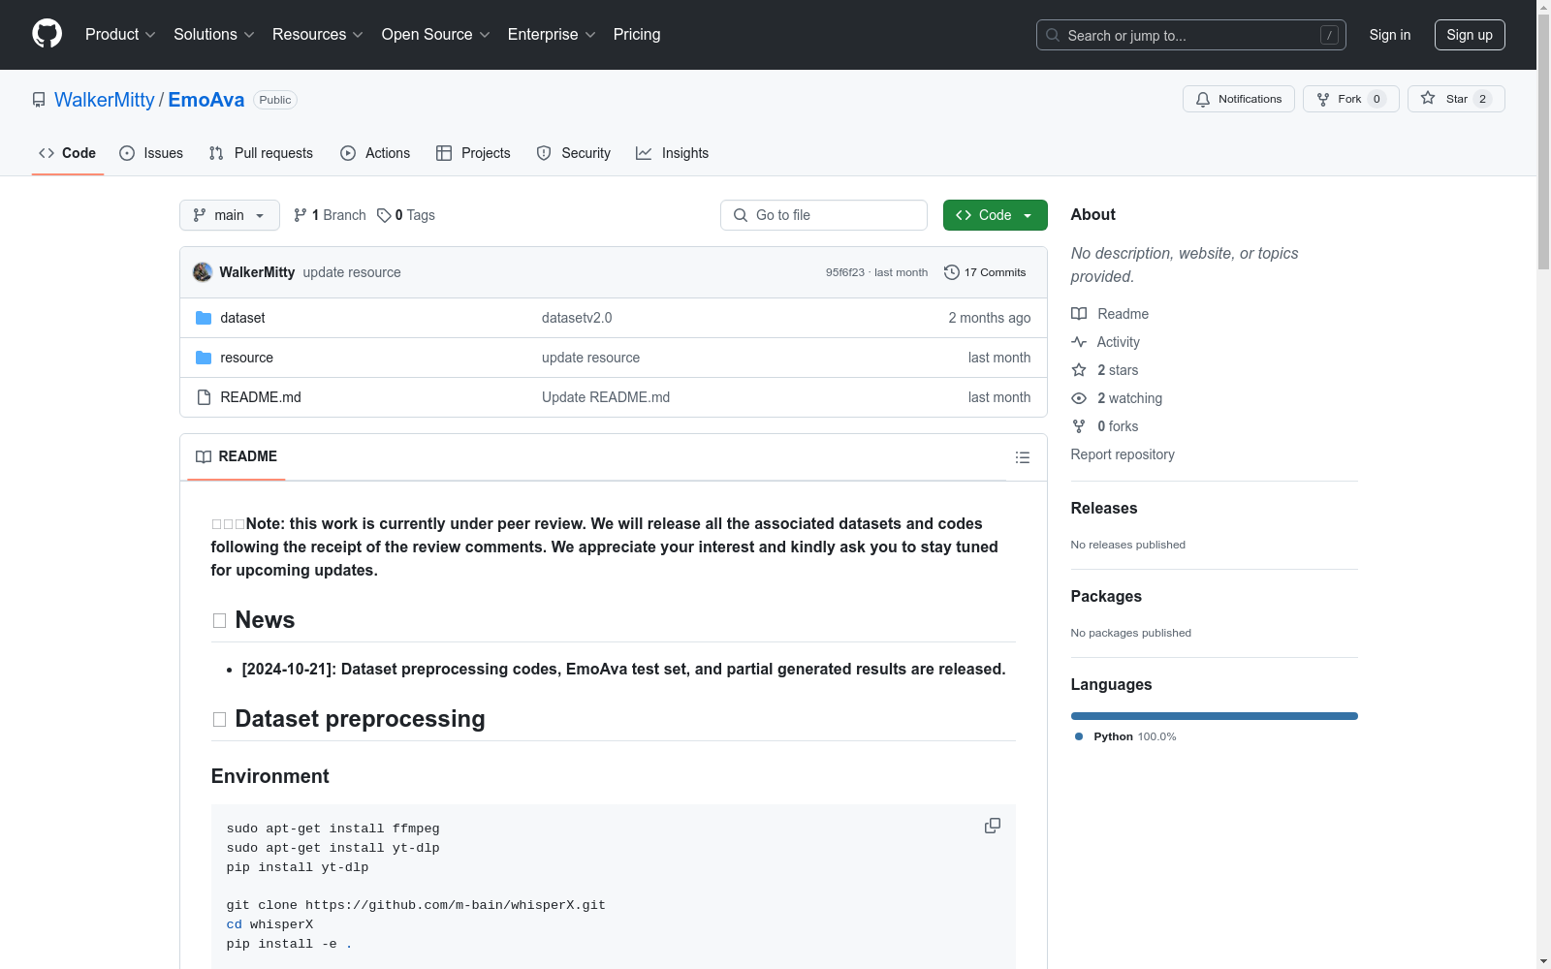1551x969 pixels.
Task: Click the Star icon
Action: pos(1428,98)
